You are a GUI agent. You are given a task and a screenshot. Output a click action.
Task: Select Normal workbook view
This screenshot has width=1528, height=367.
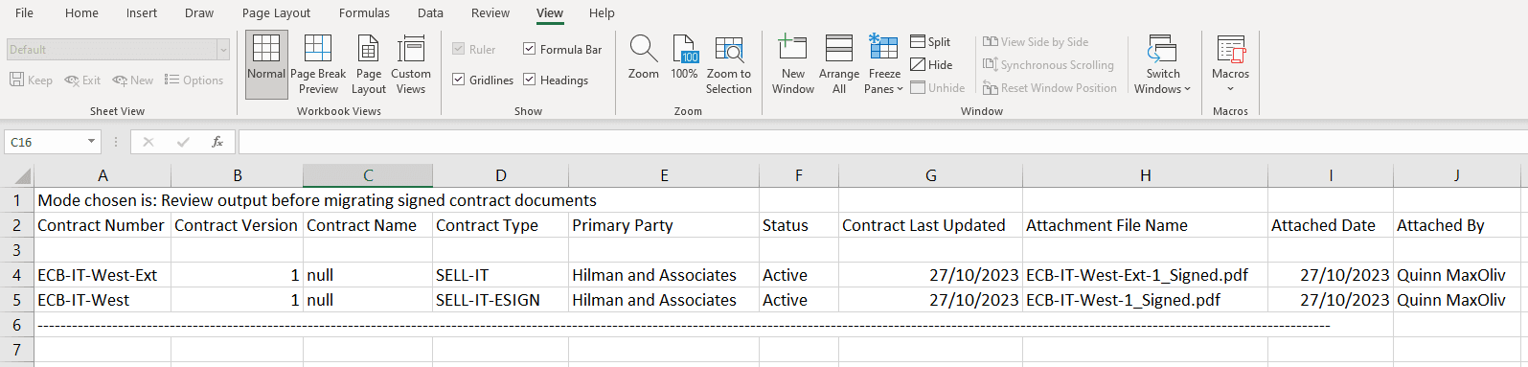pyautogui.click(x=266, y=64)
